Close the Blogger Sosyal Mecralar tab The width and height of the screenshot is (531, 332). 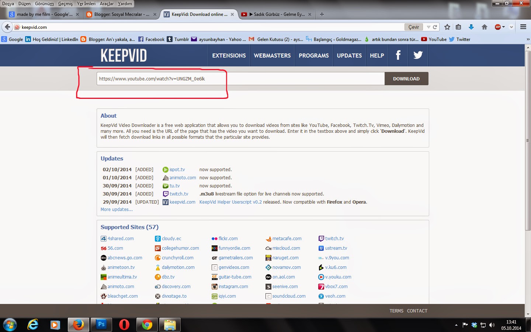click(x=155, y=14)
